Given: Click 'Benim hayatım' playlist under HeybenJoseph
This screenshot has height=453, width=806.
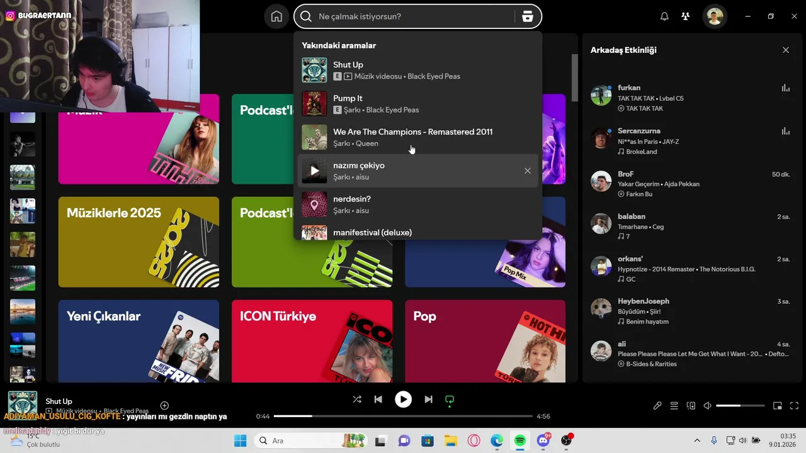Looking at the screenshot, I should pyautogui.click(x=647, y=322).
